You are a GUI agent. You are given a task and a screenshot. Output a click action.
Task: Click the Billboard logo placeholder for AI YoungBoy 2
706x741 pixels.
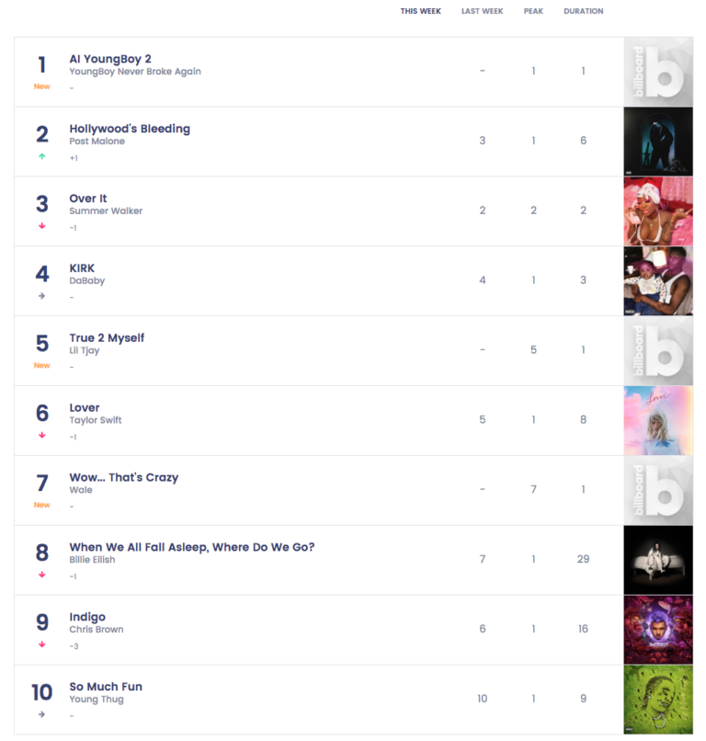pos(660,72)
